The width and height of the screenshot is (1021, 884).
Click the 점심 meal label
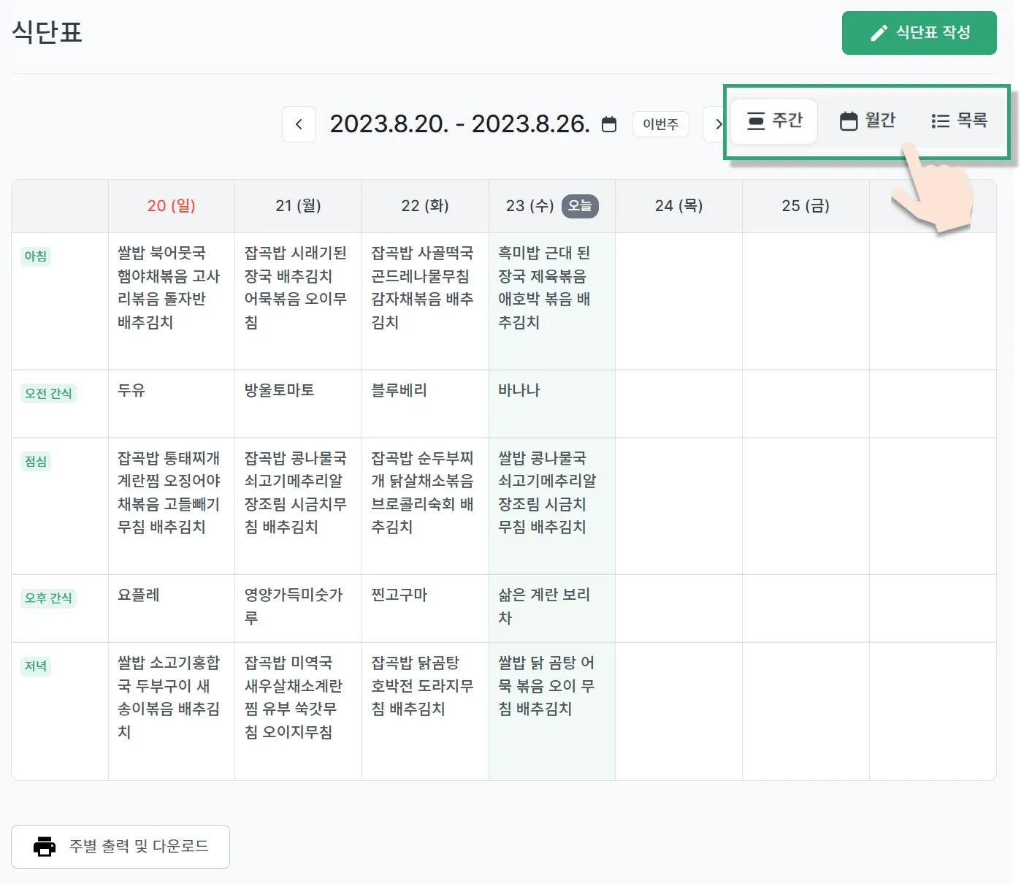[x=36, y=461]
